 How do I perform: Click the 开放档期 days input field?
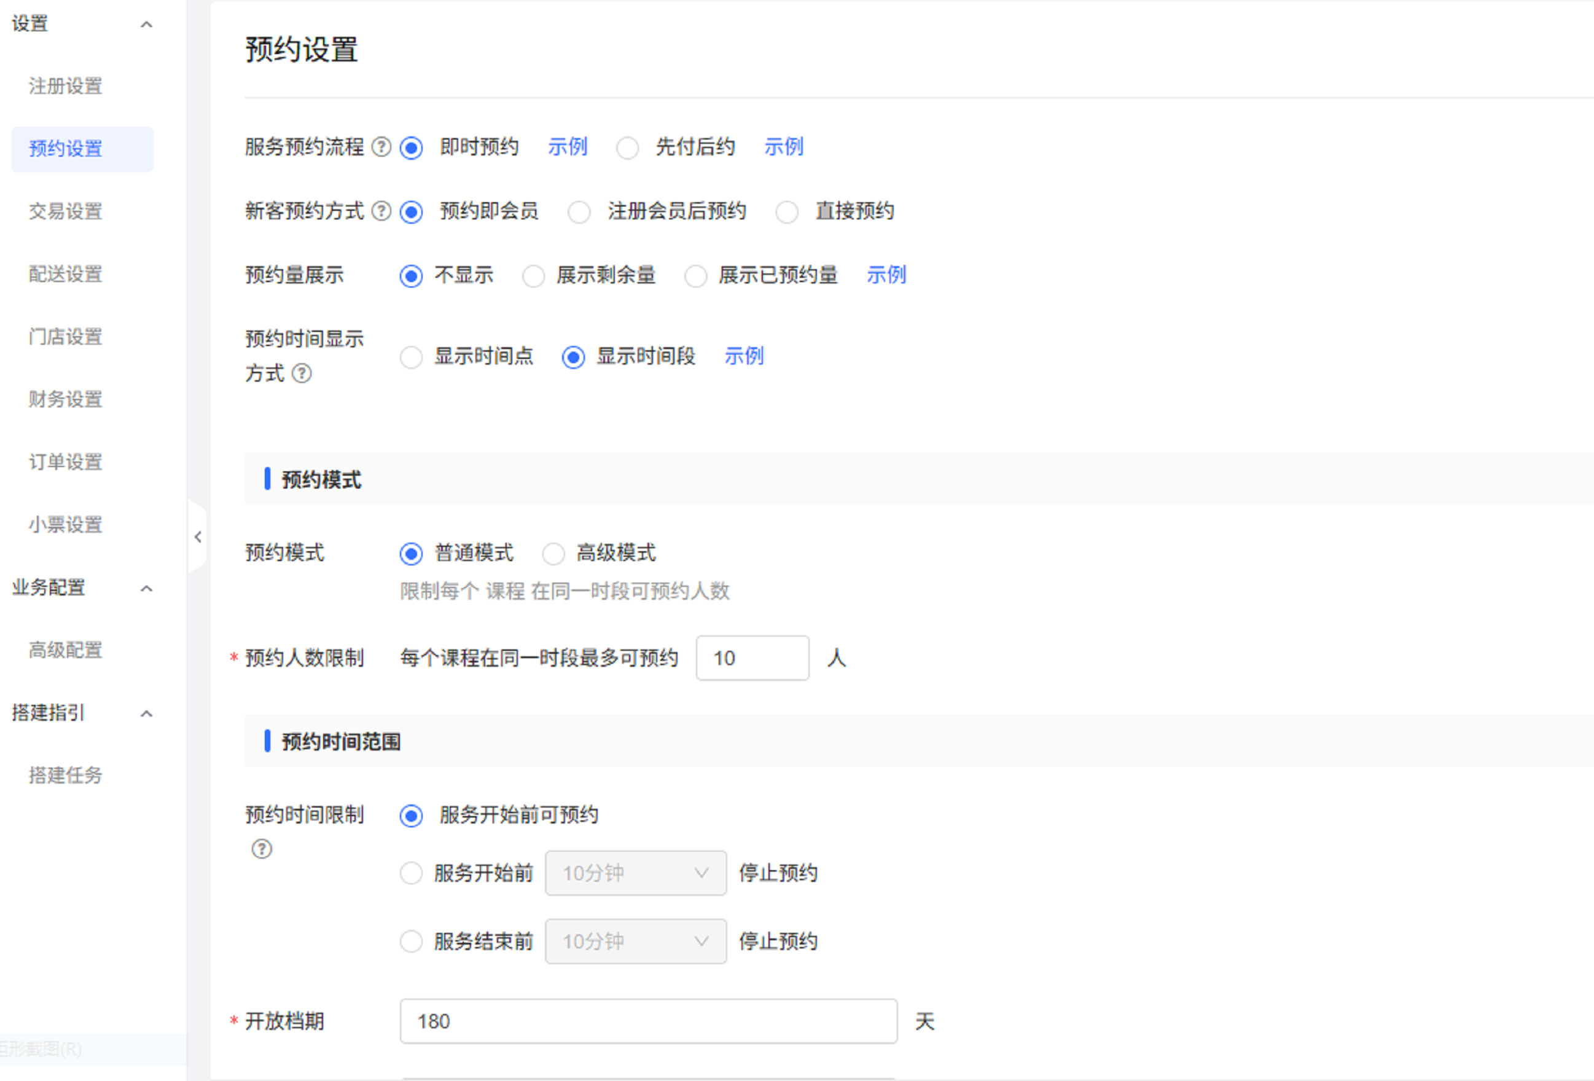647,1021
